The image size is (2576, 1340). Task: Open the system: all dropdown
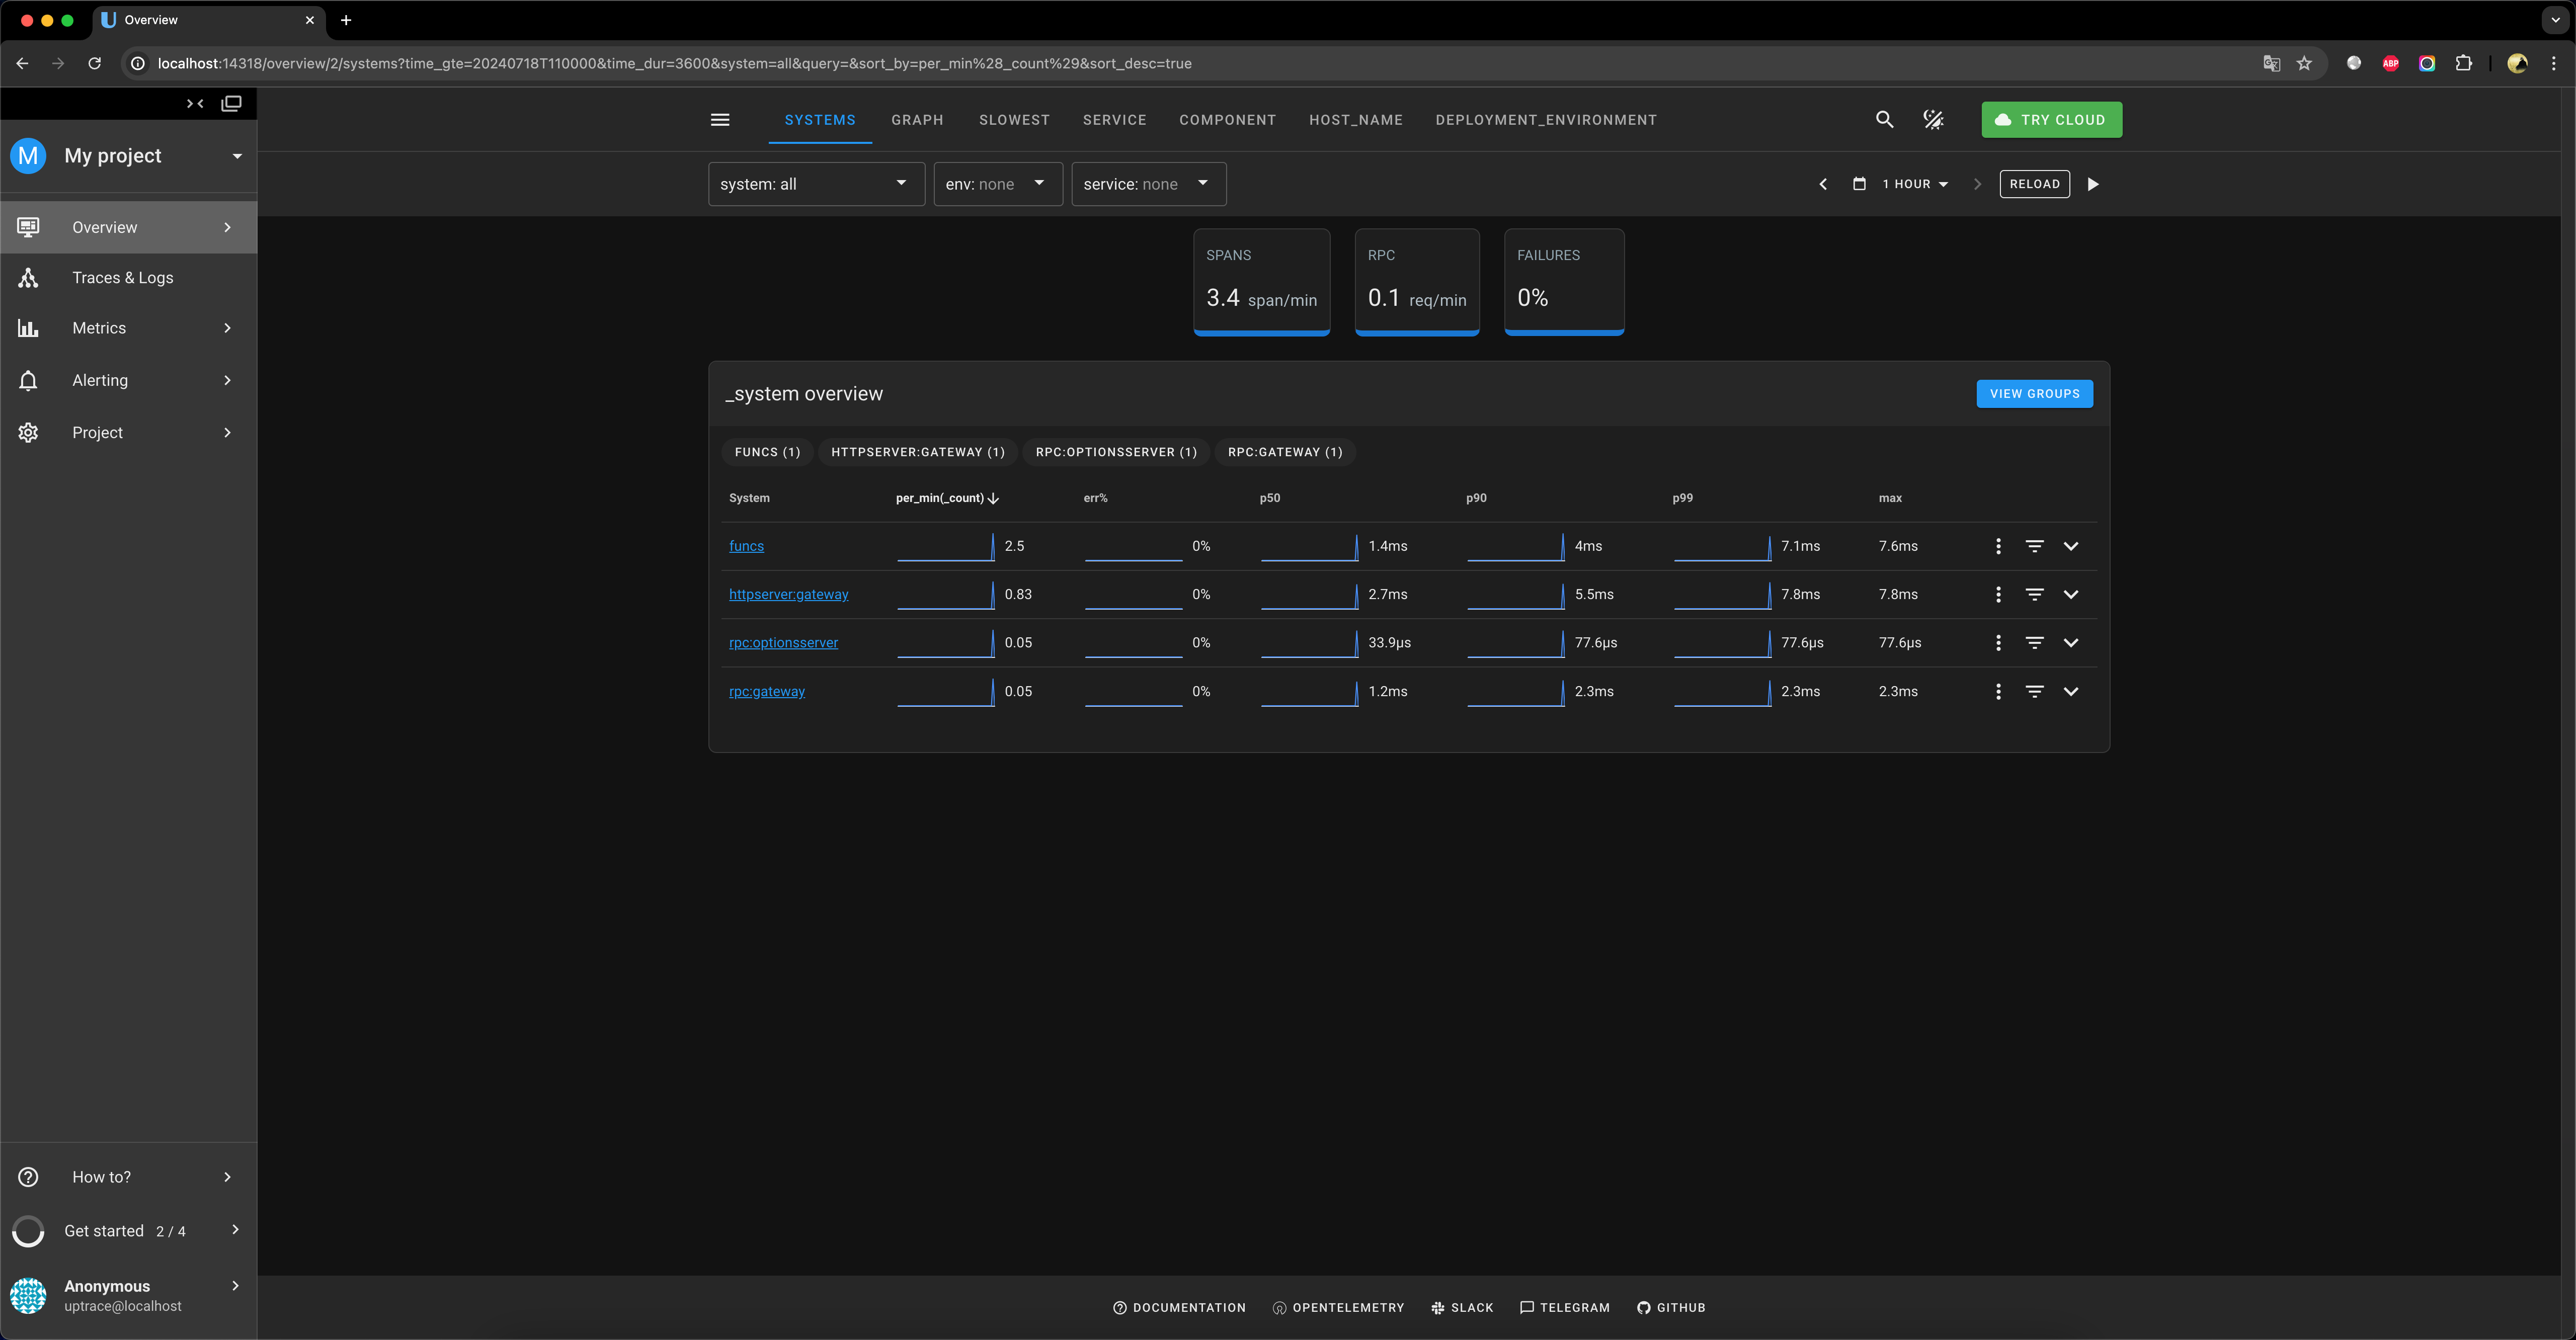tap(815, 184)
